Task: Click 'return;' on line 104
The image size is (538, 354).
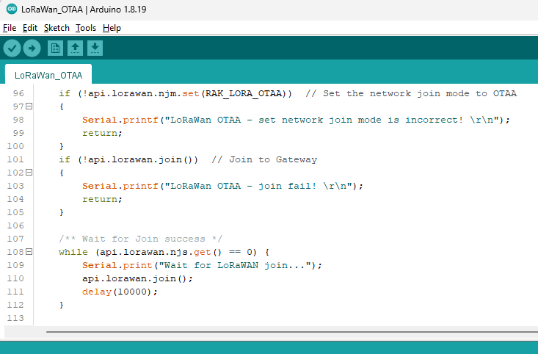Action: 102,199
